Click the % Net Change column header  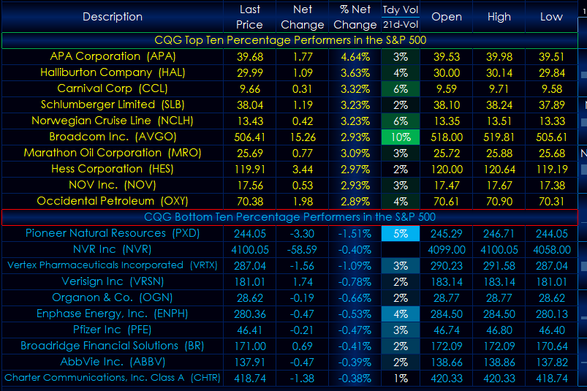click(355, 17)
